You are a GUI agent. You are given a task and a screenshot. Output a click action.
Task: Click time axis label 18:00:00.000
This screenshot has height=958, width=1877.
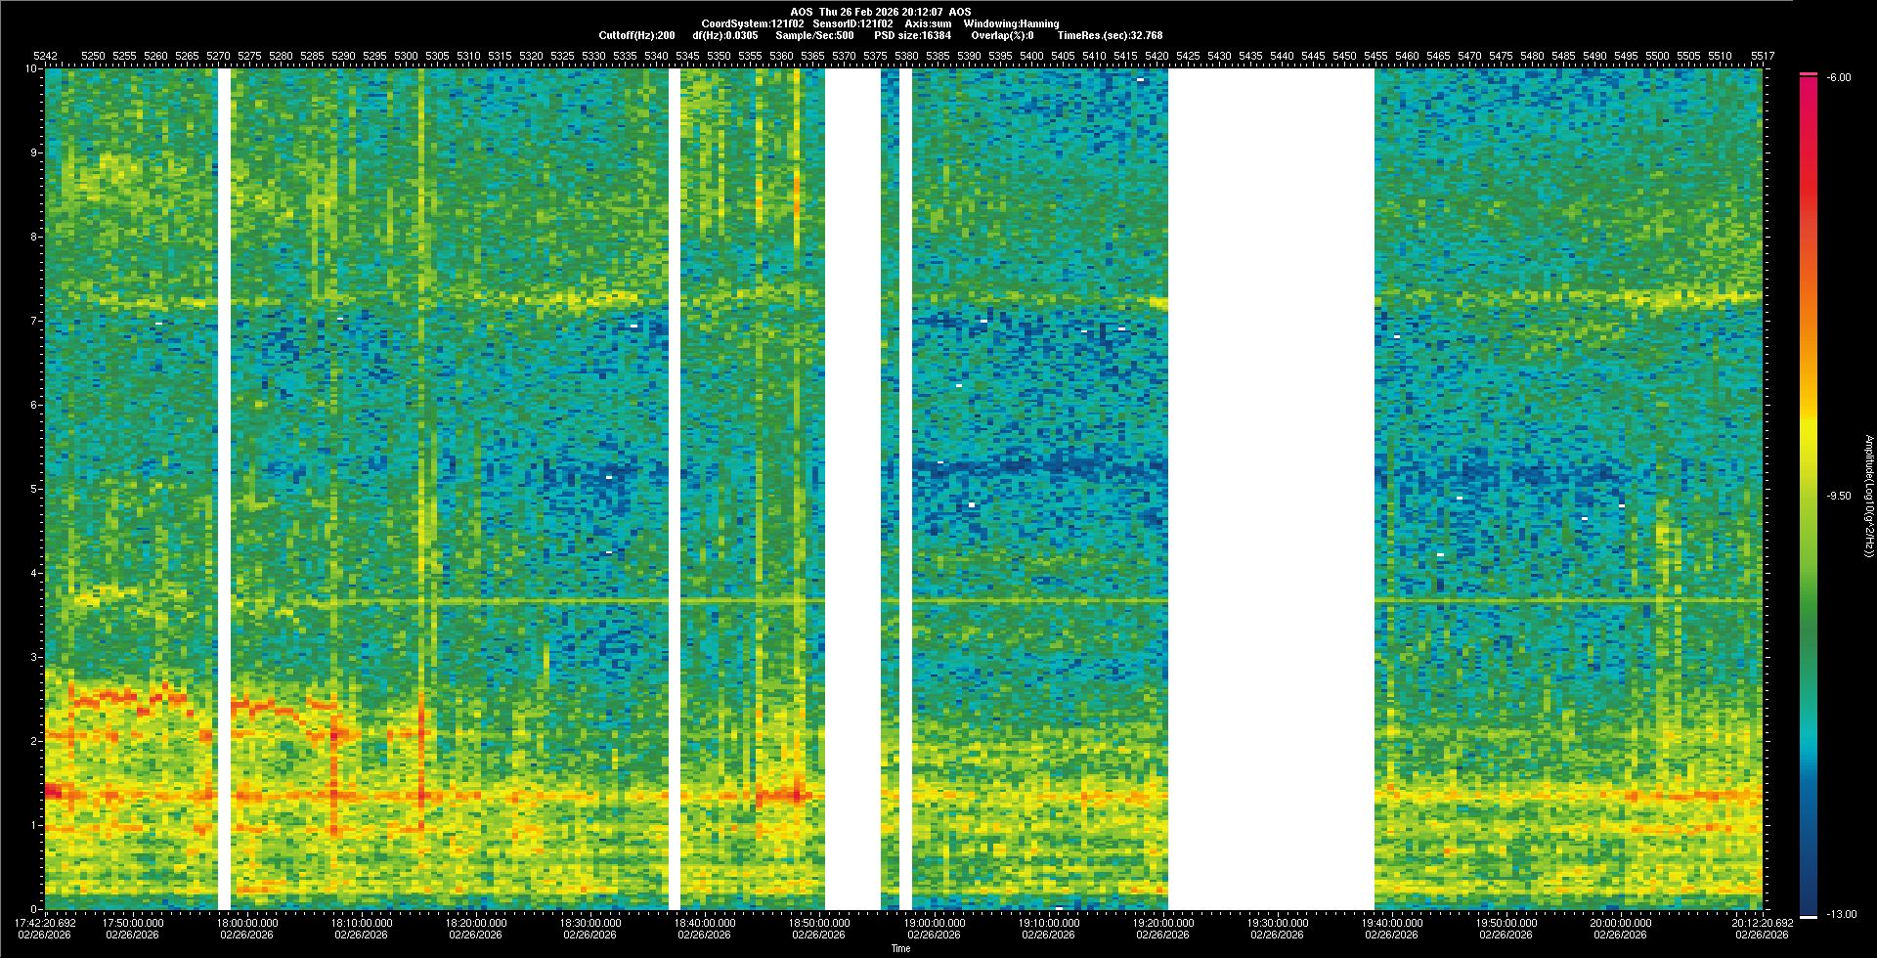[247, 922]
